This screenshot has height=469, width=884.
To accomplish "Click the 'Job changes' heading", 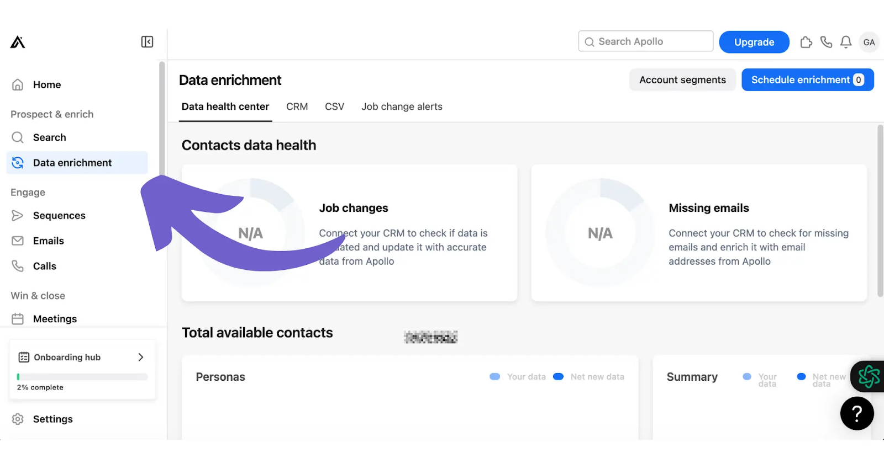I will pyautogui.click(x=354, y=208).
